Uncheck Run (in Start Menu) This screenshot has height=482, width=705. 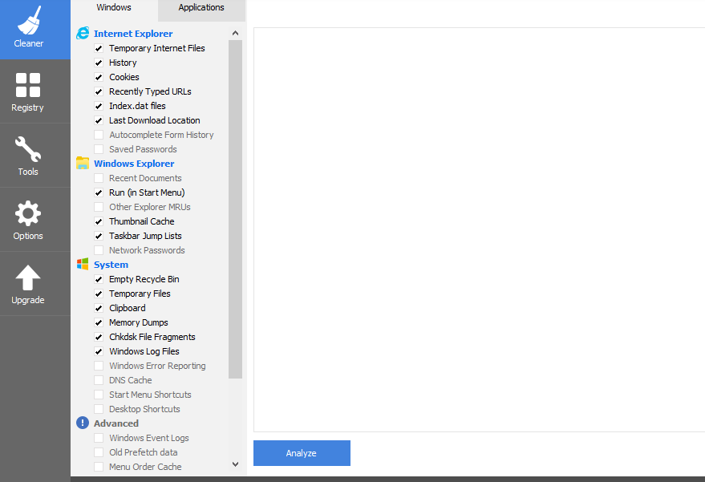click(99, 192)
